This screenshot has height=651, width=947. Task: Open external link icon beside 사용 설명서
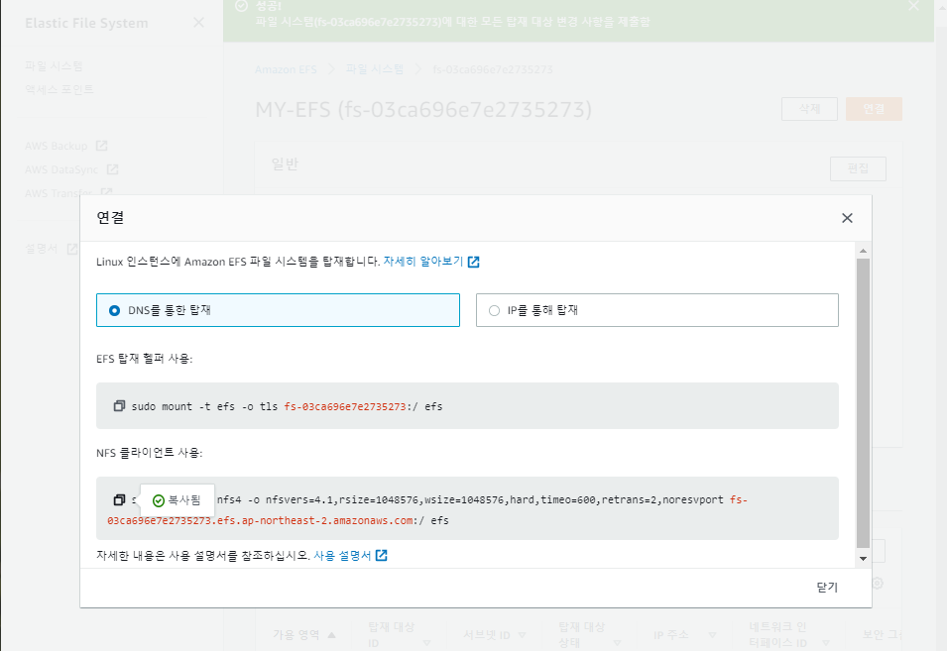pos(381,555)
